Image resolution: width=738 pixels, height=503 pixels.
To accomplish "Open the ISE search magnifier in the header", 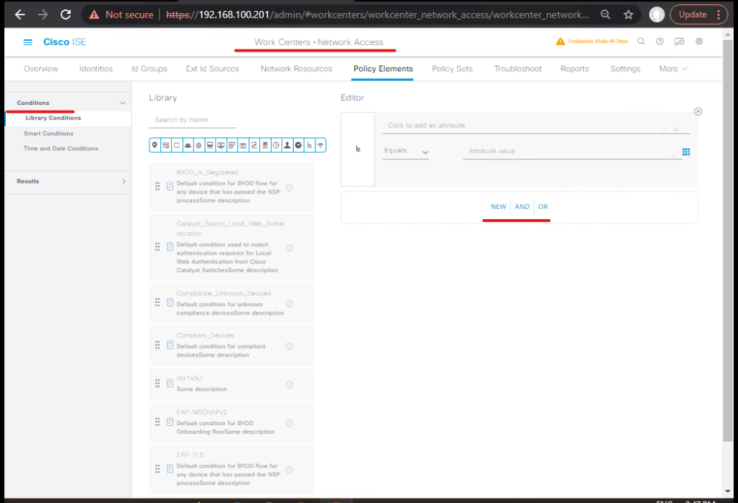I will [641, 41].
